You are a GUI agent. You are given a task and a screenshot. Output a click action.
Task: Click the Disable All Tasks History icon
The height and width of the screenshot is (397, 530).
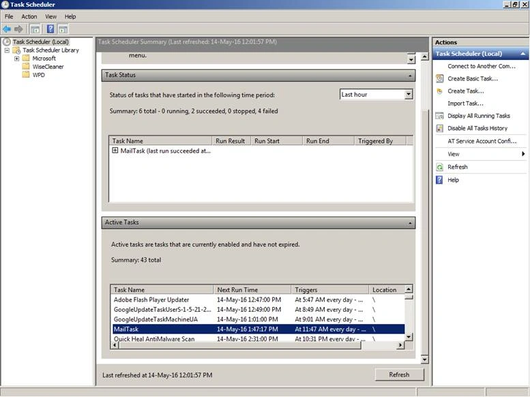coord(439,128)
